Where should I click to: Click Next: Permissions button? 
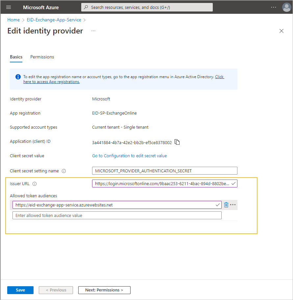(x=104, y=290)
